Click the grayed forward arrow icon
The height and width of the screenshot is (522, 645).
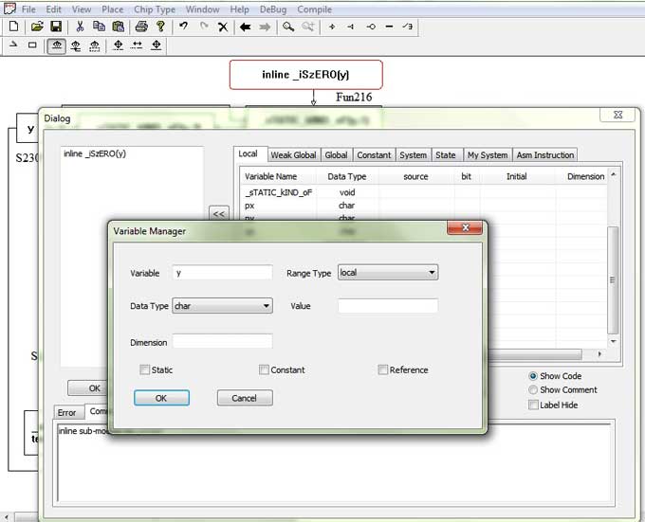265,27
